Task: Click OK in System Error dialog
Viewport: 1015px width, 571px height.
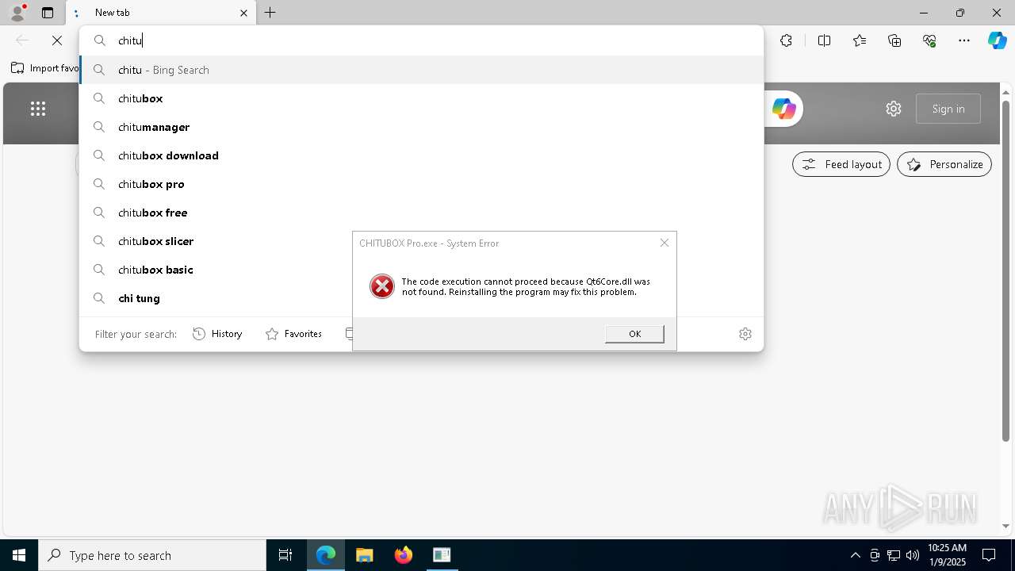Action: (634, 334)
